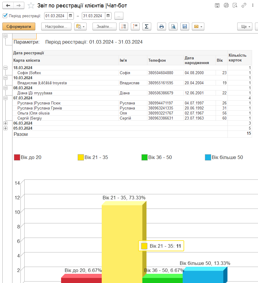Open calendar for start date 01.03.2024

click(x=71, y=16)
